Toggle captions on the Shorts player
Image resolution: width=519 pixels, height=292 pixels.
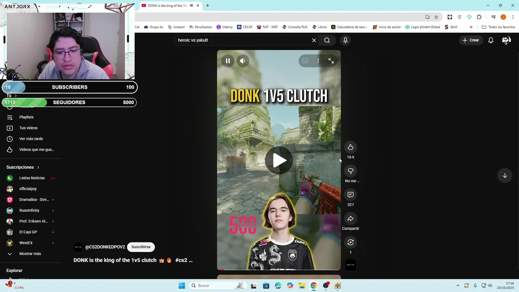click(x=305, y=61)
